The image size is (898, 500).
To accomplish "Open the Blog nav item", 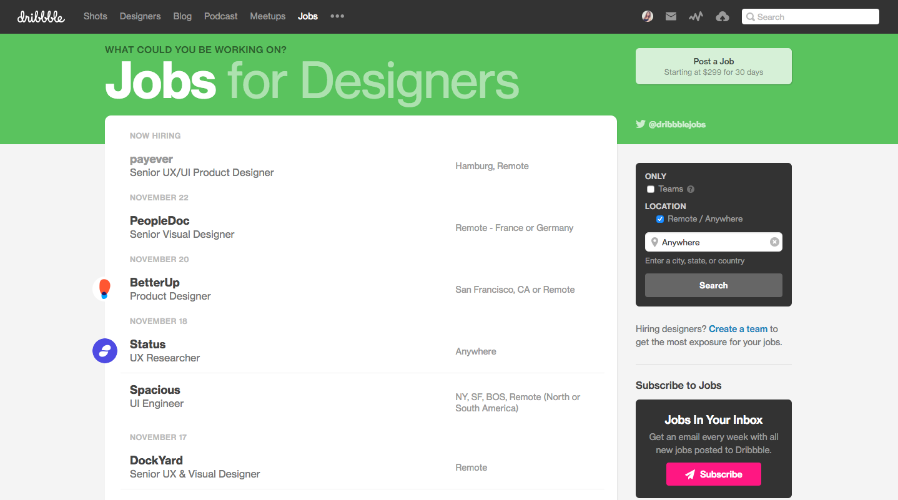I will pyautogui.click(x=182, y=16).
